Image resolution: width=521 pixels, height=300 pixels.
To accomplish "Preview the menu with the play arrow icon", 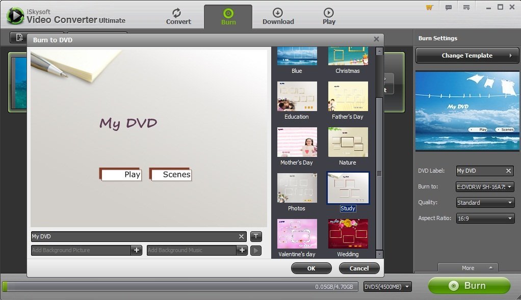I will point(255,250).
